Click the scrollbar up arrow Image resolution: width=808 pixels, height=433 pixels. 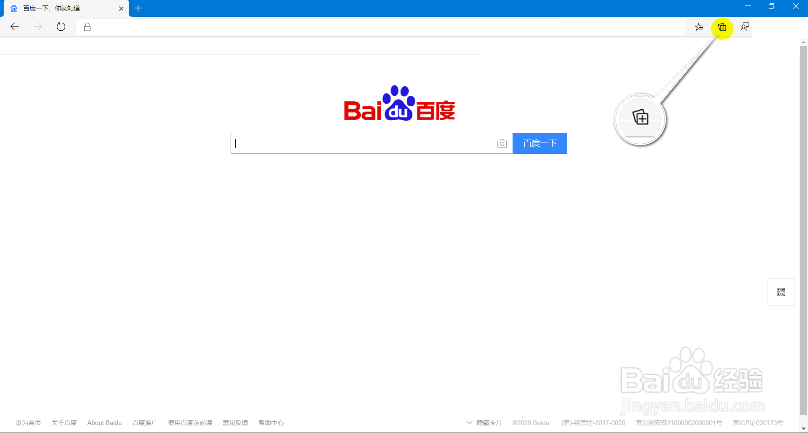click(x=803, y=42)
